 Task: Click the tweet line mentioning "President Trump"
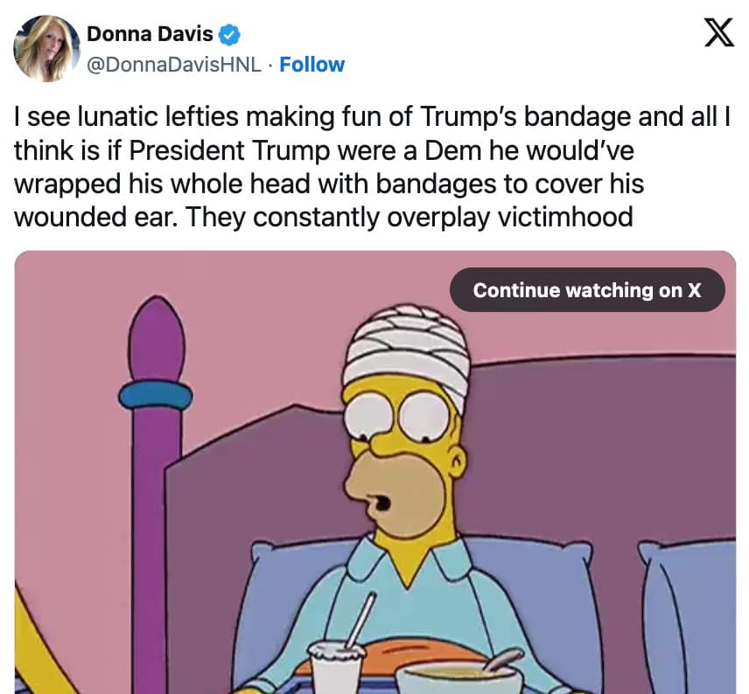point(324,150)
